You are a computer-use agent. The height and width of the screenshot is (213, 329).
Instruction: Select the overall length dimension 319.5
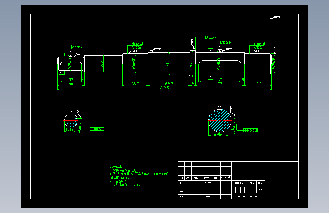165,88
